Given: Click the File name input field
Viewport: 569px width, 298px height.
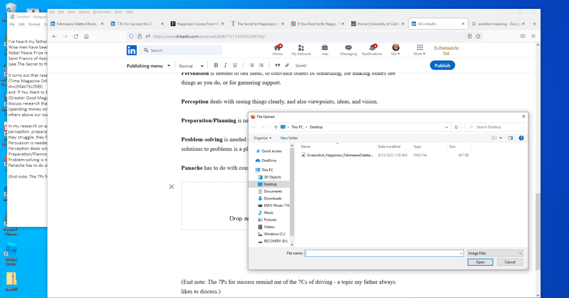Looking at the screenshot, I should (x=383, y=253).
